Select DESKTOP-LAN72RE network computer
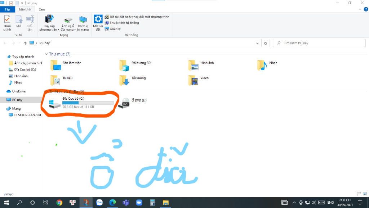Image resolution: width=369 pixels, height=208 pixels. (x=25, y=115)
